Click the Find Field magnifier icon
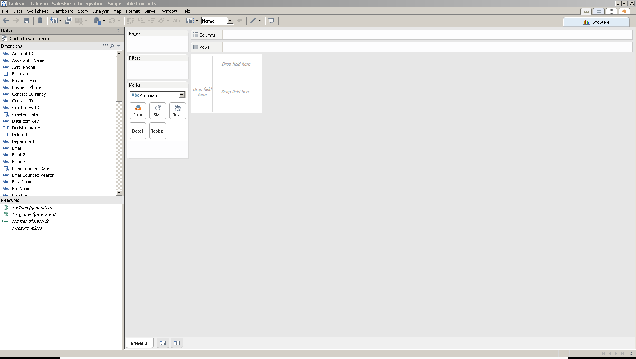Screen dimensions: 636x359 [112, 46]
